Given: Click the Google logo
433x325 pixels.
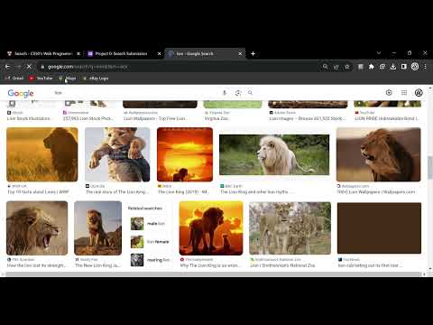Looking at the screenshot, I should point(21,93).
